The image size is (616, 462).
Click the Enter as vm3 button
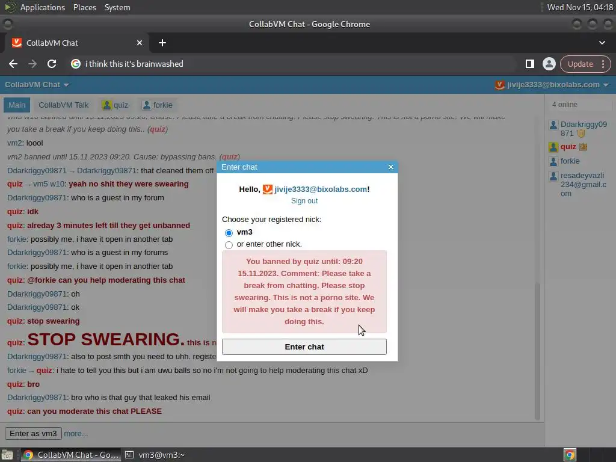pos(34,434)
